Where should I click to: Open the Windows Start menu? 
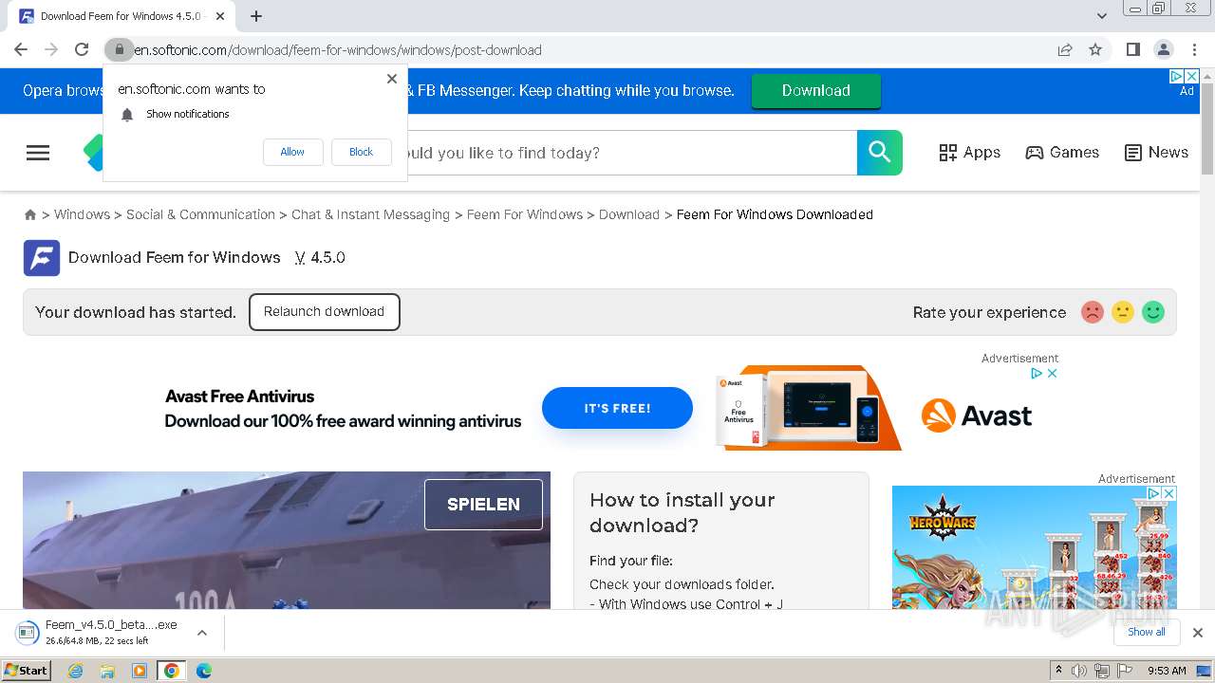tap(27, 671)
